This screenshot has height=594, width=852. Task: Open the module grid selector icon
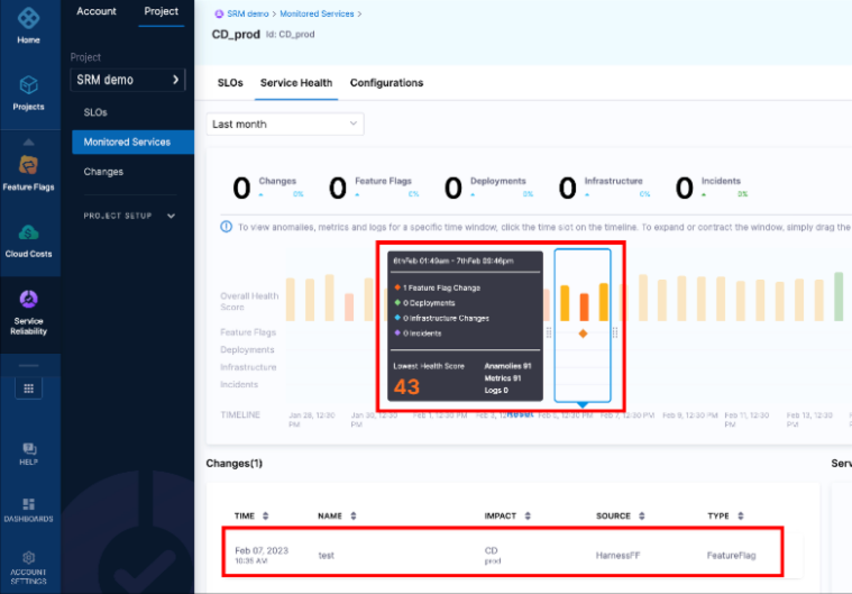[x=29, y=389]
